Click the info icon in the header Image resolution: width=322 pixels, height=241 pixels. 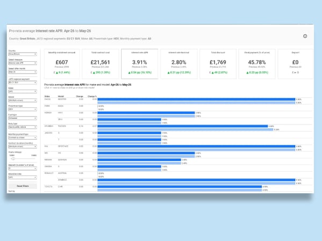tap(305, 36)
